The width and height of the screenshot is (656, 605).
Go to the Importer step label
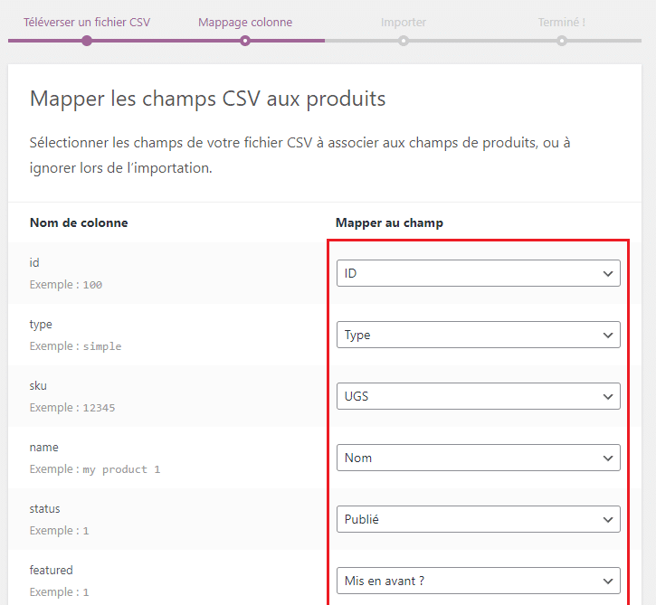pos(403,22)
